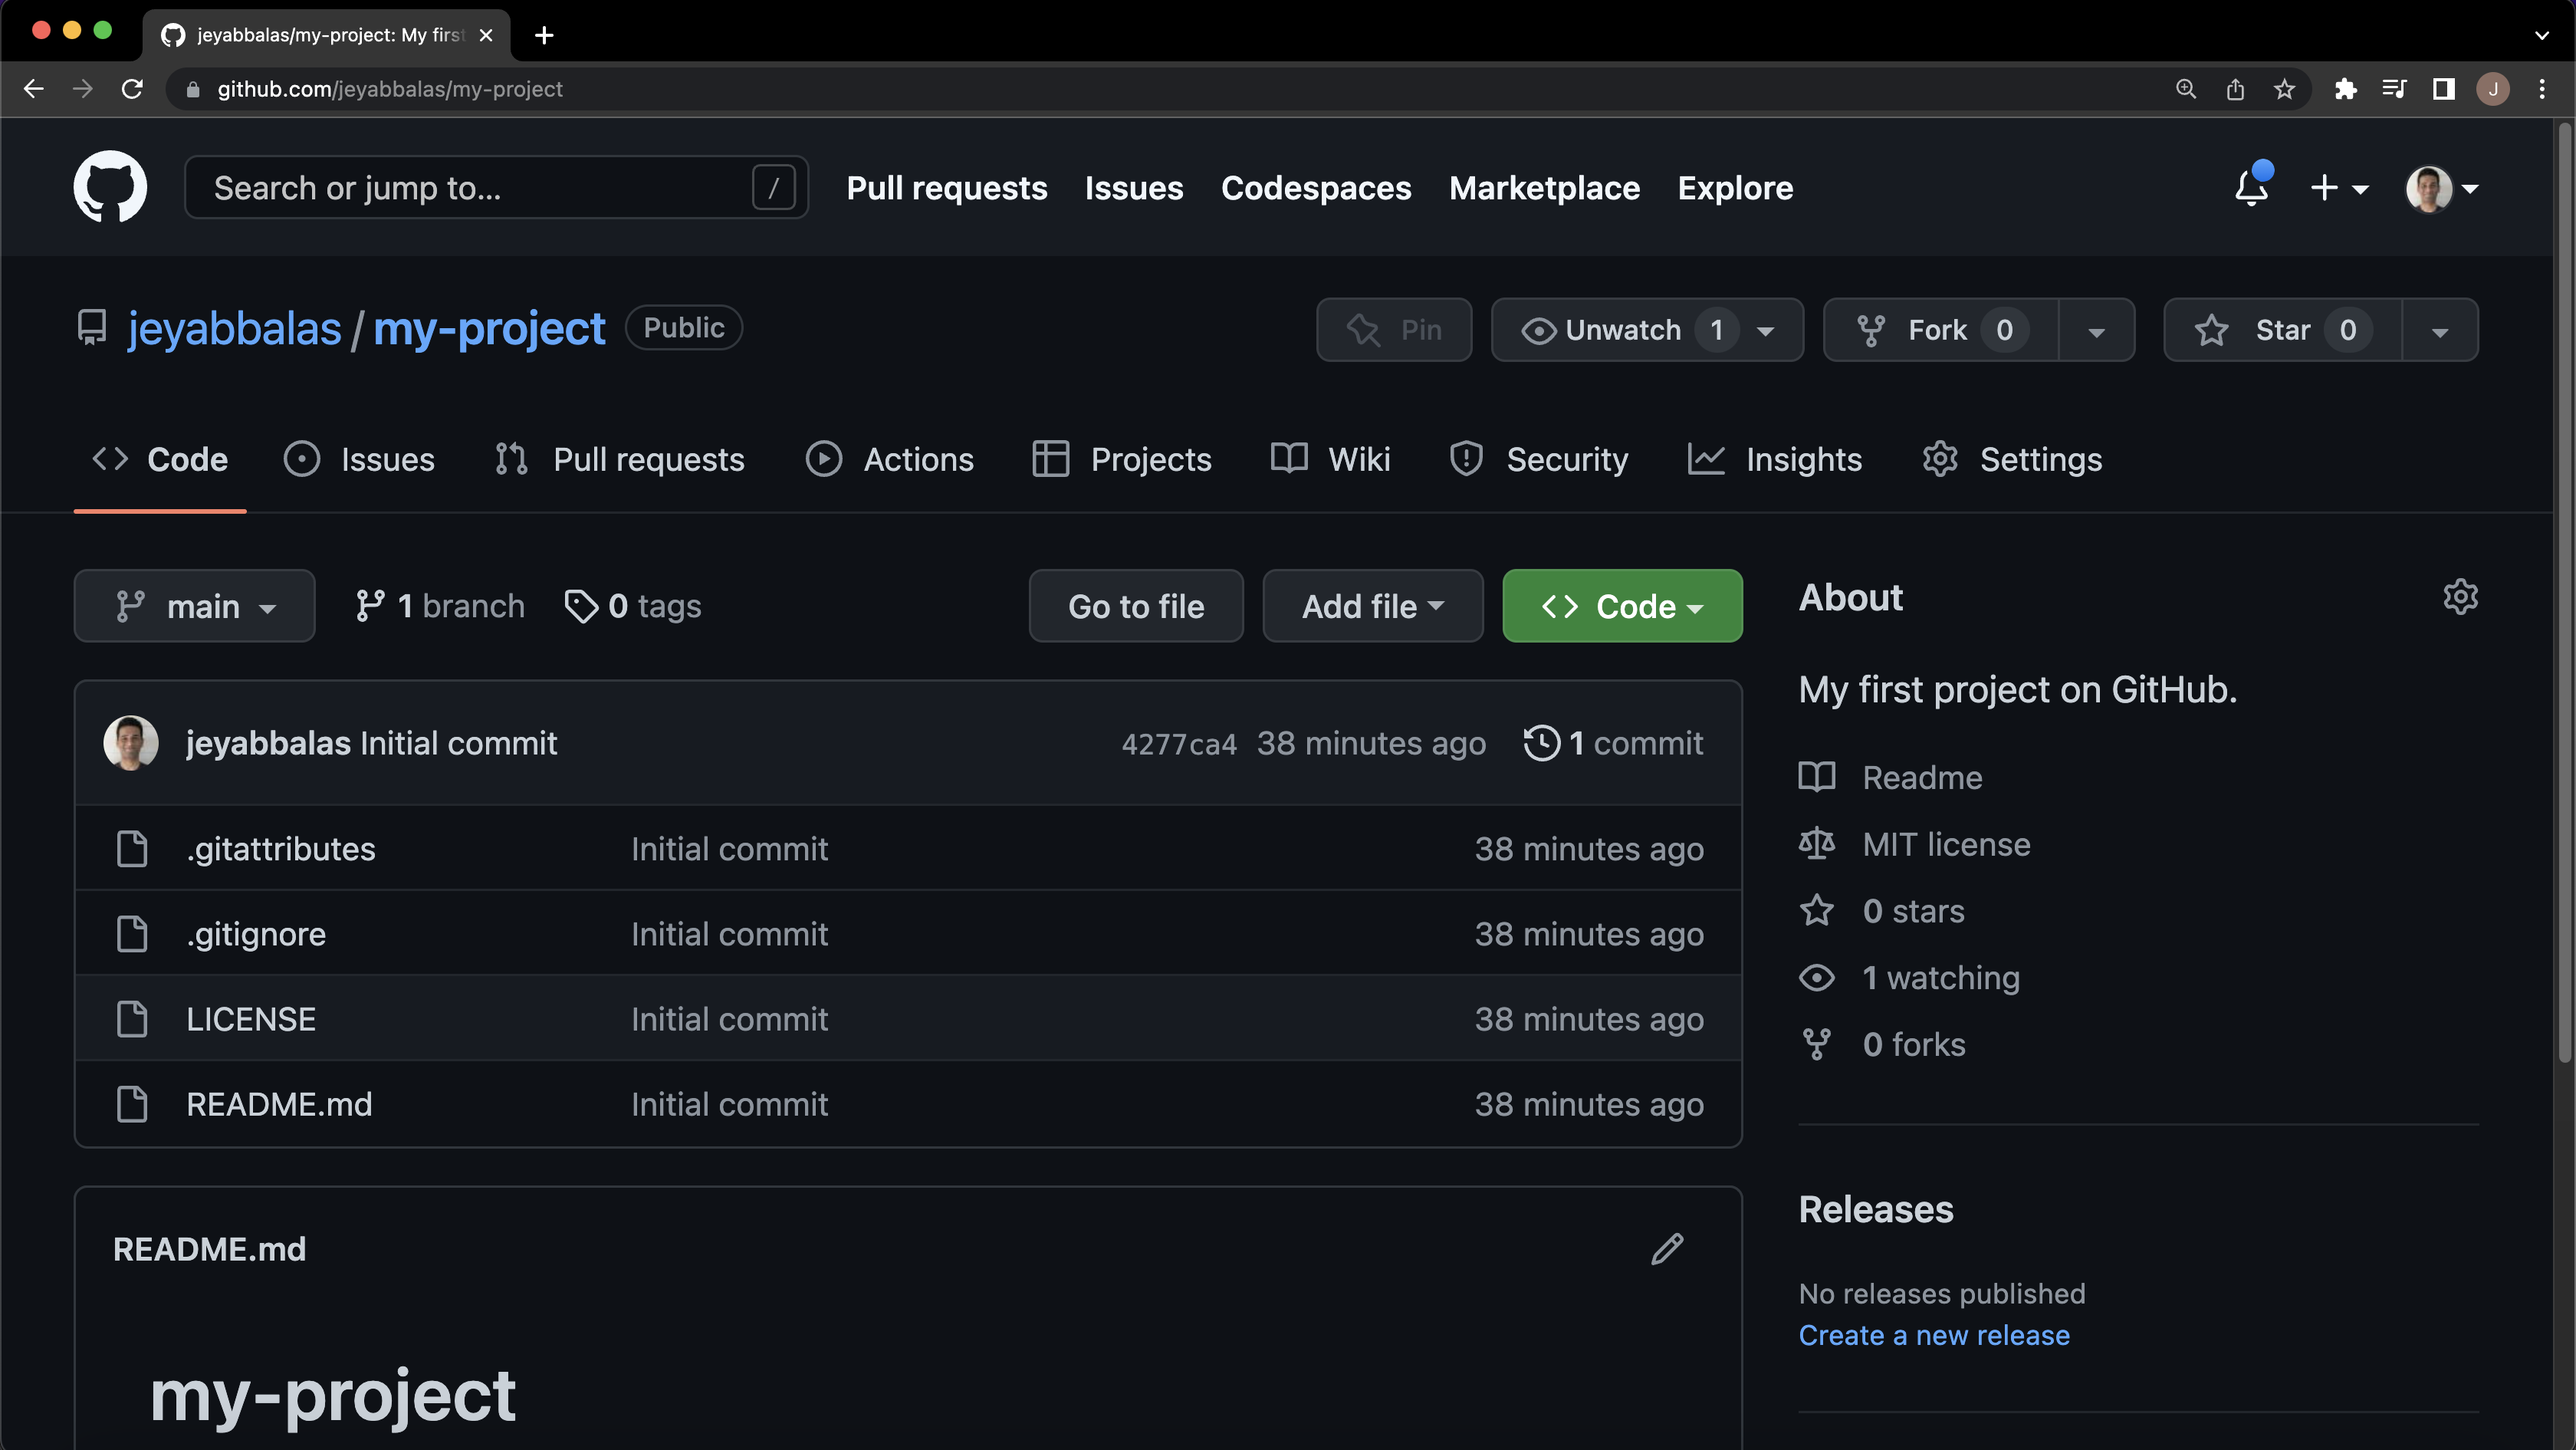The height and width of the screenshot is (1450, 2576).
Task: Open the main branch selector
Action: (x=195, y=606)
